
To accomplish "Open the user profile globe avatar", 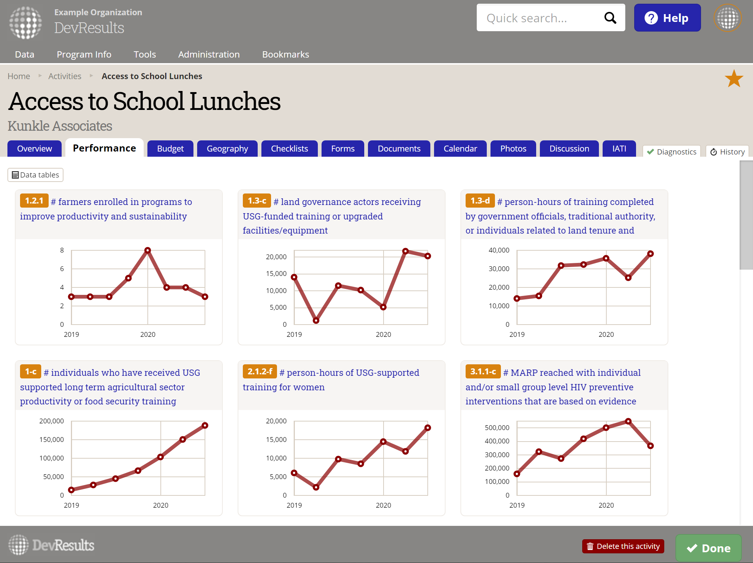I will (727, 18).
